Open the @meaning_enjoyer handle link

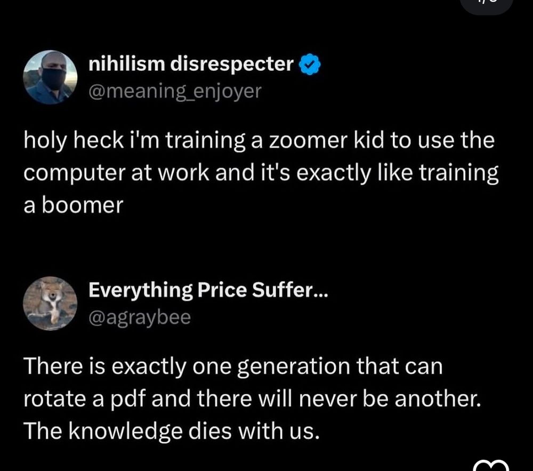[x=175, y=91]
